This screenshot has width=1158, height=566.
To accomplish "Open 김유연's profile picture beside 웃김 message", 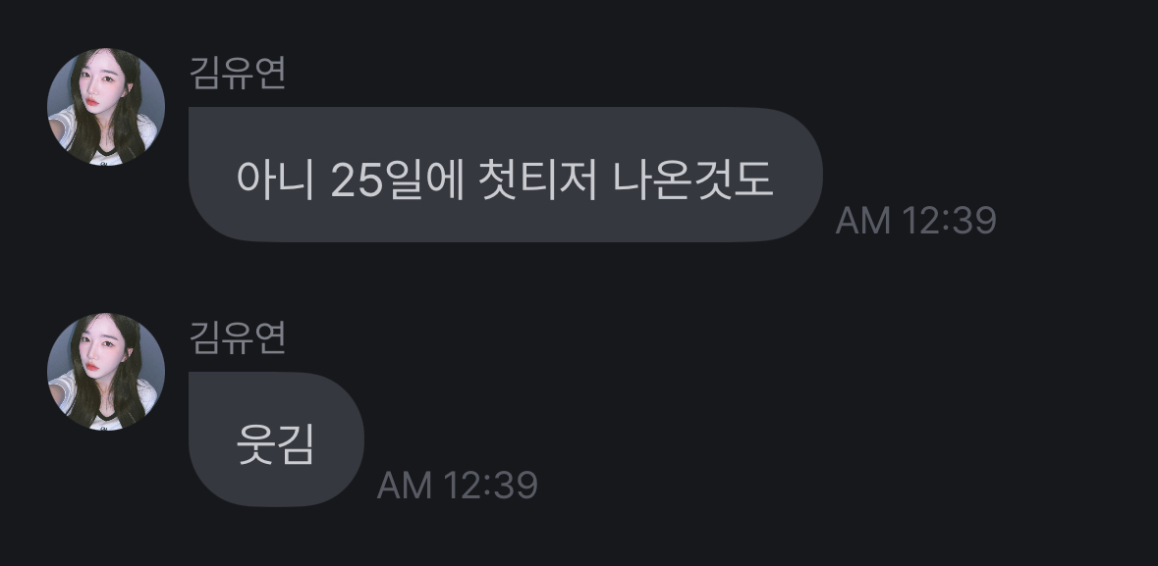I will [106, 372].
